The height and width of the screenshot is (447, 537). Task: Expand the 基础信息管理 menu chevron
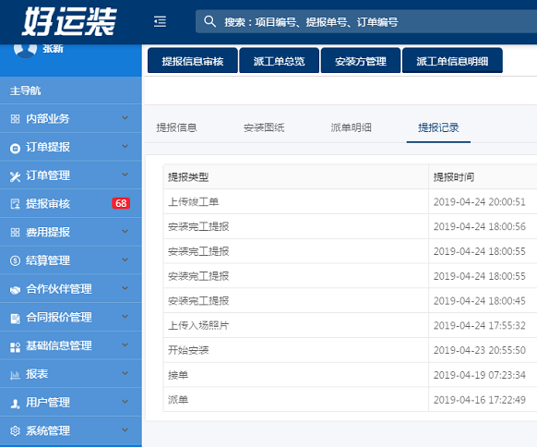(x=125, y=344)
